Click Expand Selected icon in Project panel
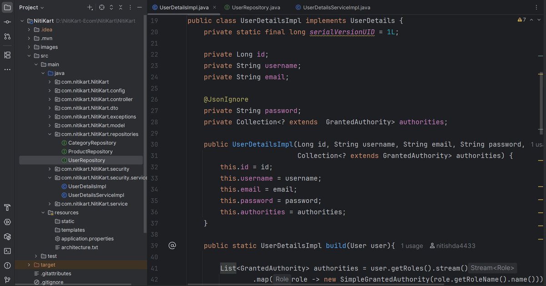 click(x=111, y=8)
